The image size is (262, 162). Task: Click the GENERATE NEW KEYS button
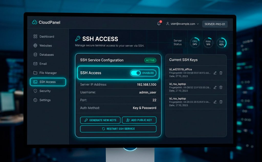[100, 120]
